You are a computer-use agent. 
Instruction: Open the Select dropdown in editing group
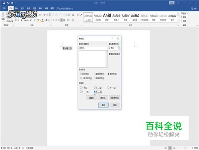(184, 21)
